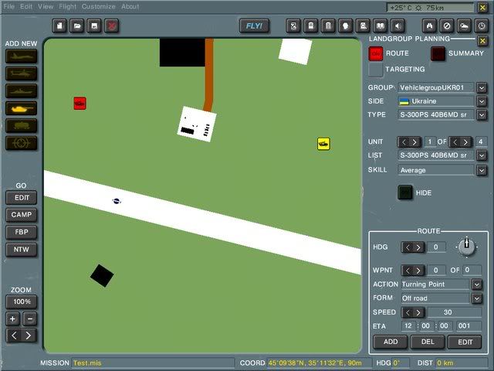This screenshot has height=371, width=494.
Task: Click the heading rotary knob
Action: point(465,247)
